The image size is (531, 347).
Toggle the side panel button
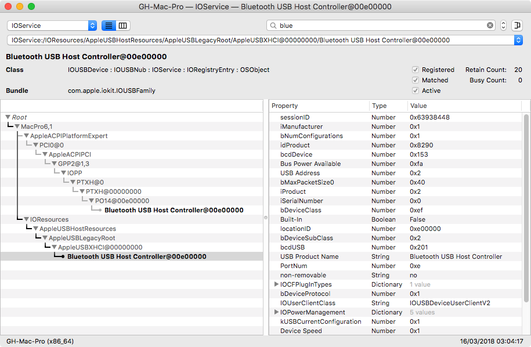pos(517,26)
